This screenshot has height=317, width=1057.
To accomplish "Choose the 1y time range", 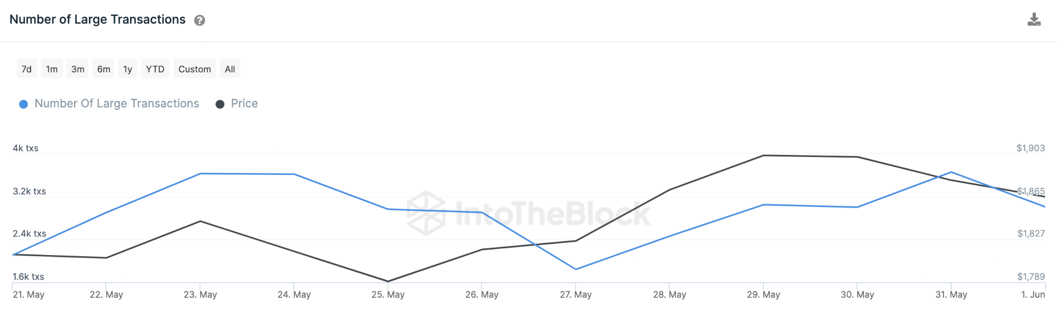I will pos(127,69).
